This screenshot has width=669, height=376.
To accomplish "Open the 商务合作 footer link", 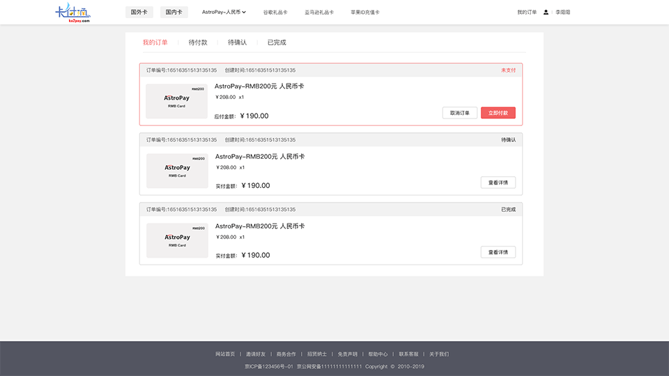I will (286, 354).
